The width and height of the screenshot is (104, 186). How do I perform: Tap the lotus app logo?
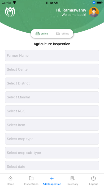[x=10, y=12]
